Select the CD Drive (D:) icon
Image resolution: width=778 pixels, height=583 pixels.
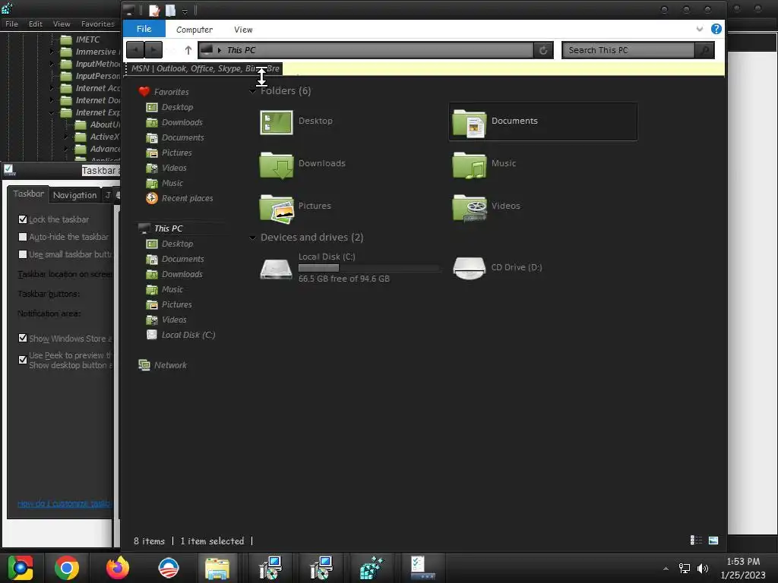click(470, 268)
